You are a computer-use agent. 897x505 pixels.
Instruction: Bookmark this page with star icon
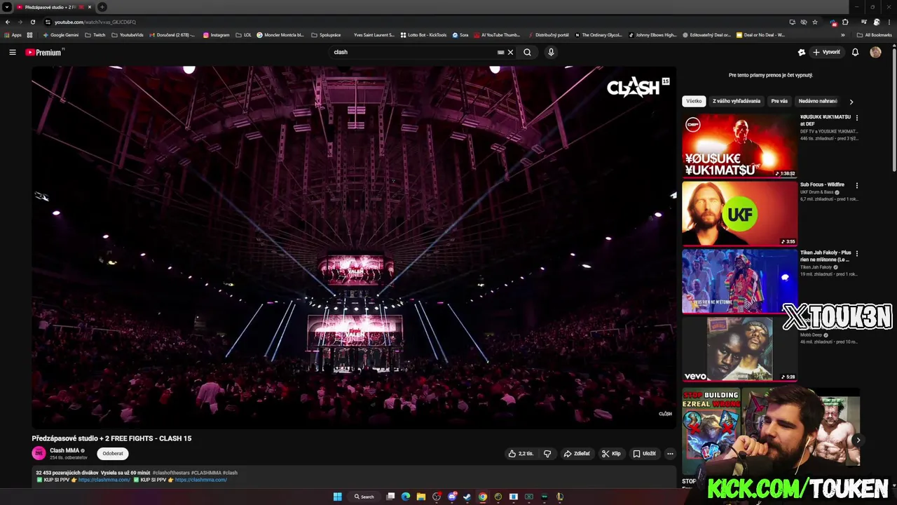coord(815,22)
